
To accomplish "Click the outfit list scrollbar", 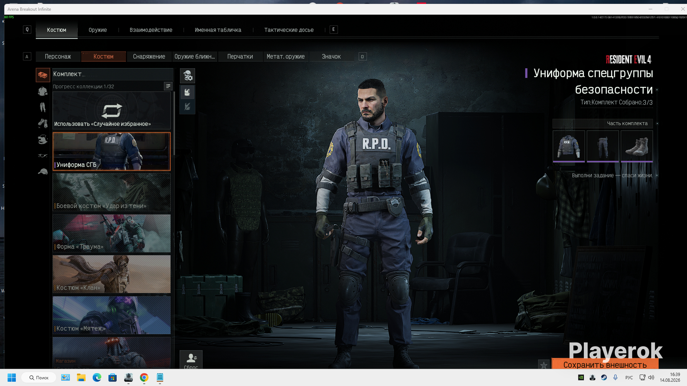I will (174, 123).
